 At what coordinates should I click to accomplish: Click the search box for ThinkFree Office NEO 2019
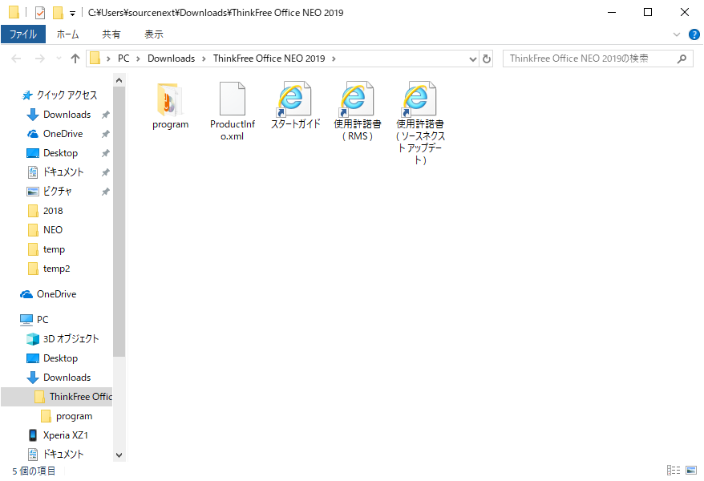[x=598, y=59]
